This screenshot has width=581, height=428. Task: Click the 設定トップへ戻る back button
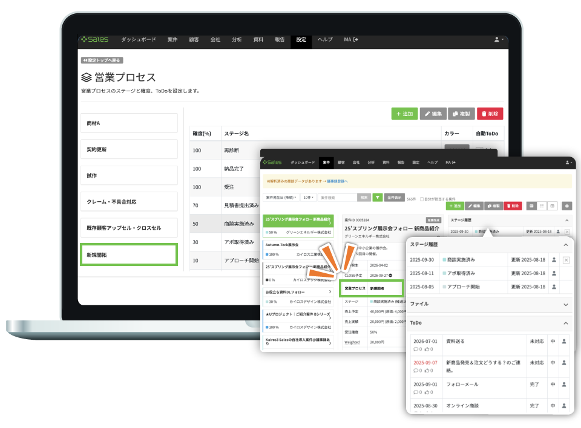[x=102, y=60]
